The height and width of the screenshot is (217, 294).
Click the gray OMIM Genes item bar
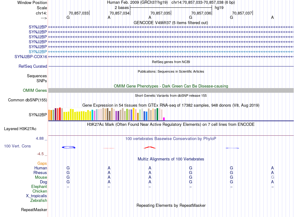[171, 91]
